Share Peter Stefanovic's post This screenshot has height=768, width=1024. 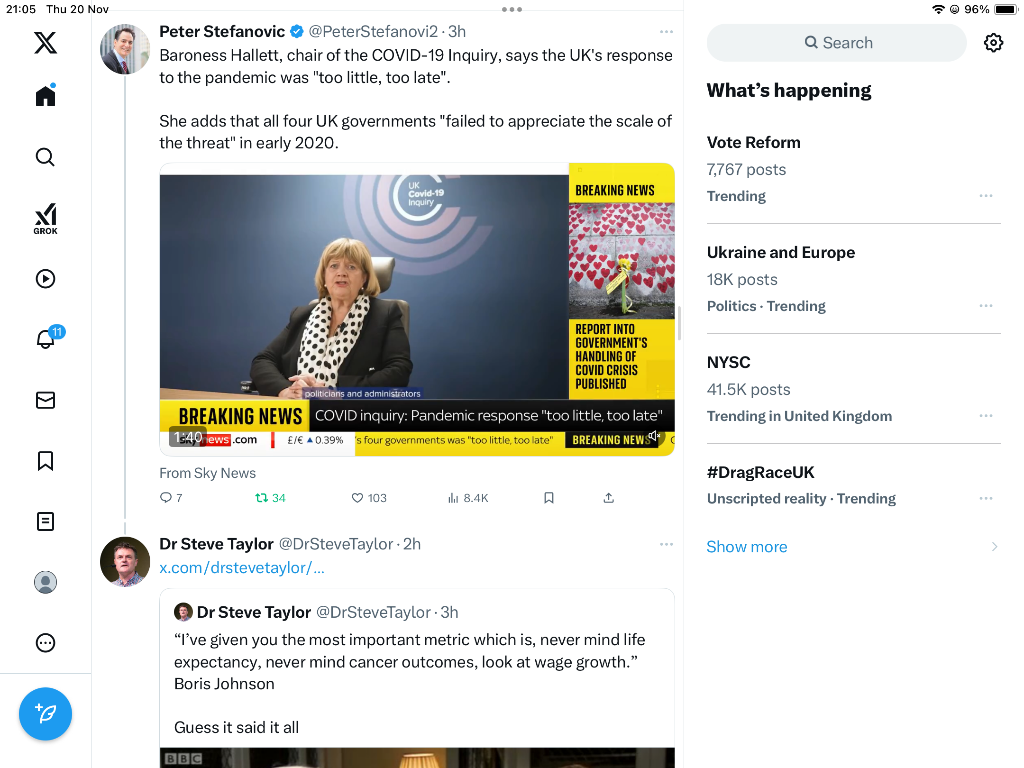(x=609, y=498)
